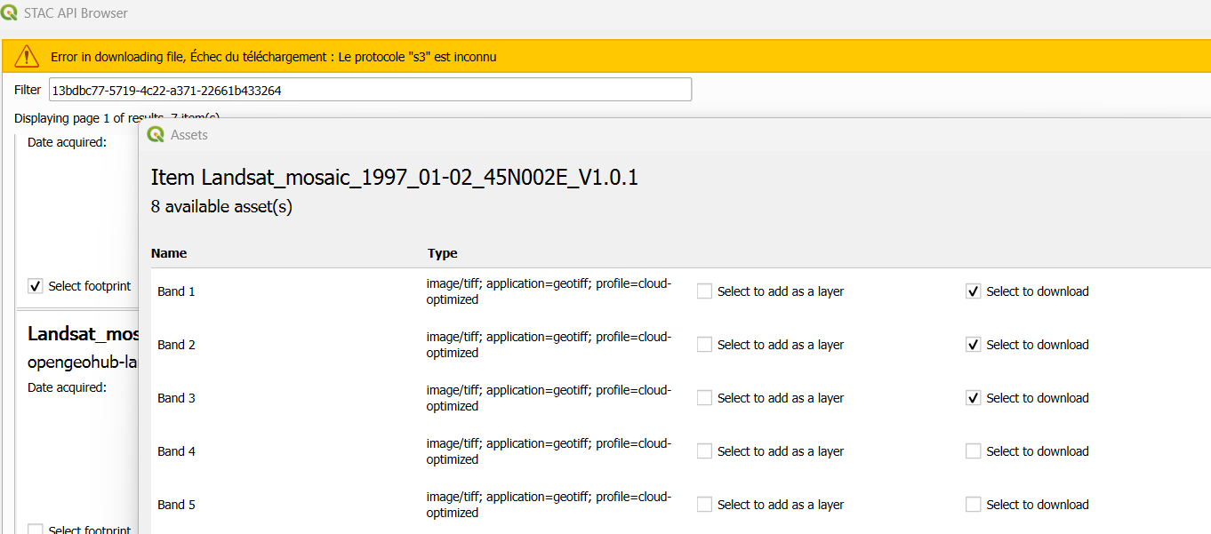Check Band 5 Select to download

pyautogui.click(x=974, y=505)
